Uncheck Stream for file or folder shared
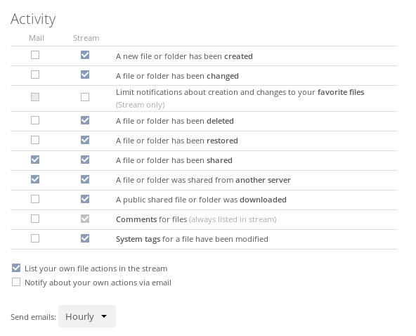 (x=85, y=160)
